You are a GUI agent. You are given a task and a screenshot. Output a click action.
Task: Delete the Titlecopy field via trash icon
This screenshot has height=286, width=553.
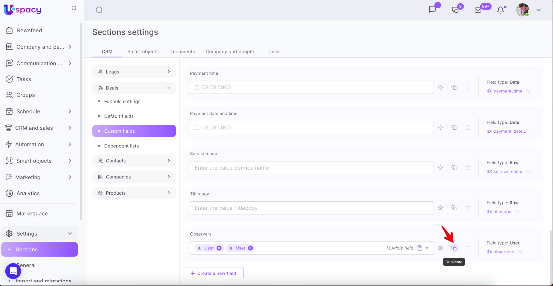467,208
